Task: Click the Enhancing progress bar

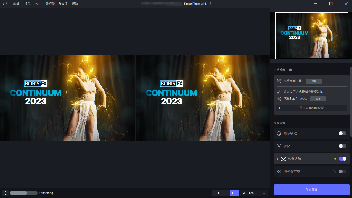Action: pos(24,193)
